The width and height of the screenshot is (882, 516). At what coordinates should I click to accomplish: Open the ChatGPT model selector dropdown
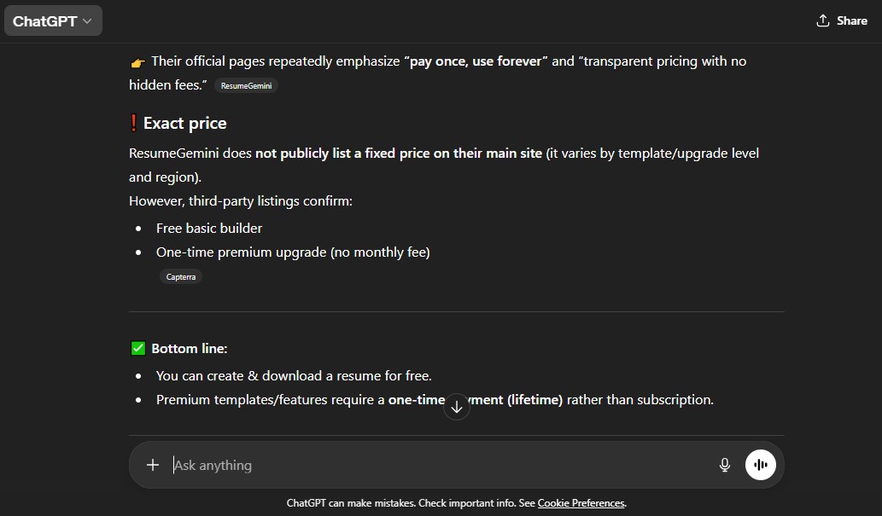[53, 20]
